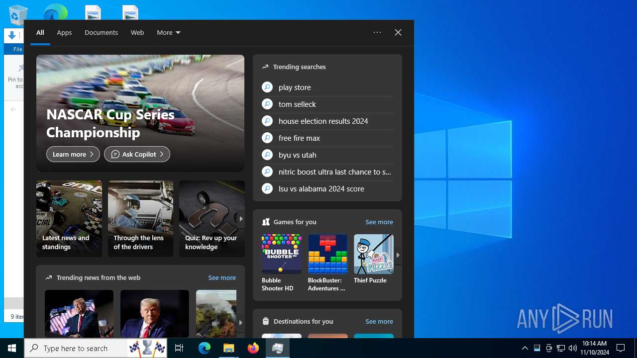This screenshot has height=358, width=637.
Task: Open search panel options ellipsis
Action: tap(377, 32)
